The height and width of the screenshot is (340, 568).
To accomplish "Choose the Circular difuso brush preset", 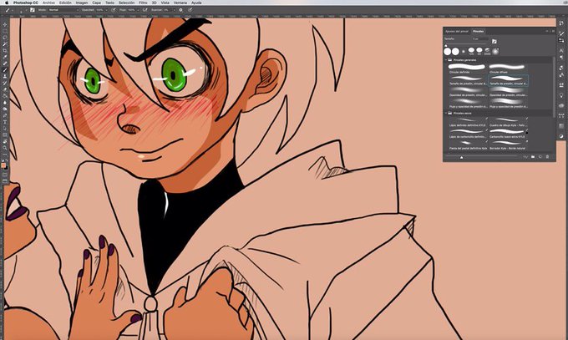I will click(507, 69).
